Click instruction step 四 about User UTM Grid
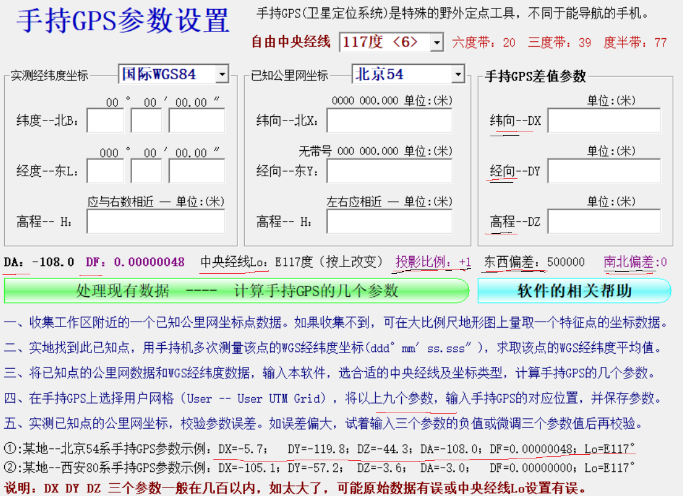Screen dimensions: 683x496 (333, 398)
